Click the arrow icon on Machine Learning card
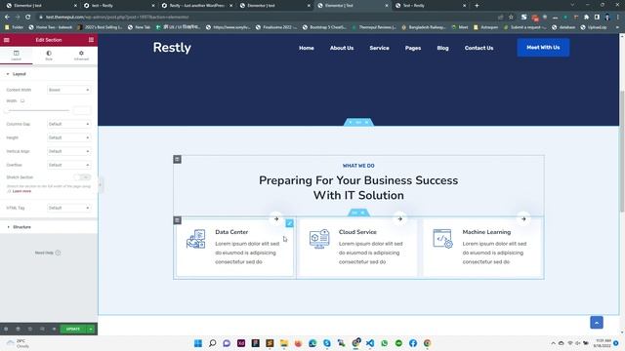The image size is (625, 351). [x=523, y=218]
